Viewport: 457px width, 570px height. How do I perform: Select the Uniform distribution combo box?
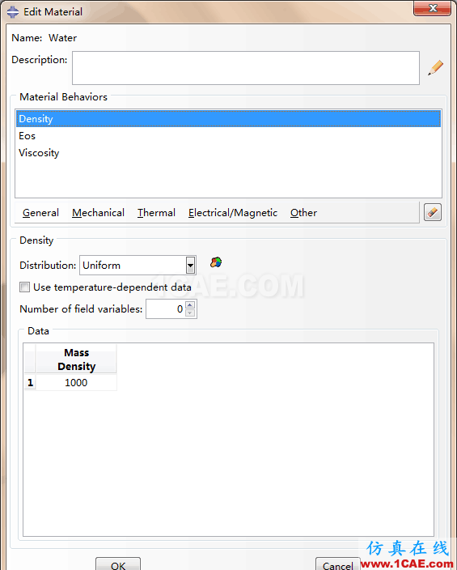pyautogui.click(x=138, y=266)
